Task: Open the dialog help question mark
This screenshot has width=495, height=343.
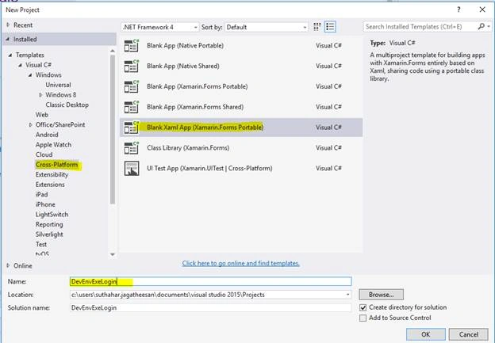Action: 459,10
